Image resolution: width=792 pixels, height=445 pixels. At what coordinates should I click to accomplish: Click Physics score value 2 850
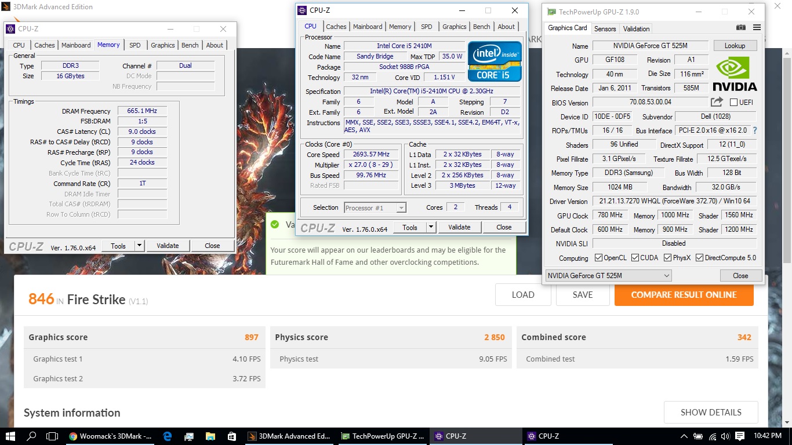(x=495, y=337)
